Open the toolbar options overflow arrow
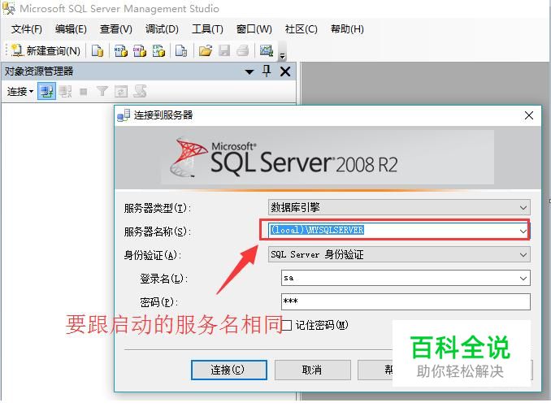Viewport: 551px width, 407px height. pyautogui.click(x=282, y=56)
